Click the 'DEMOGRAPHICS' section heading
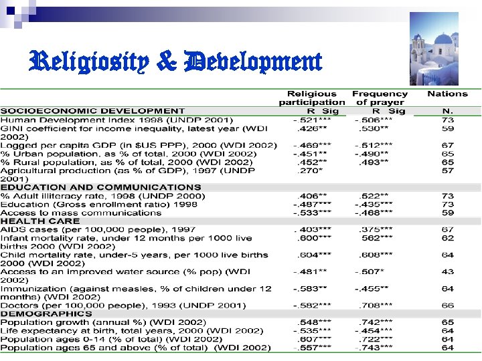 [46, 314]
